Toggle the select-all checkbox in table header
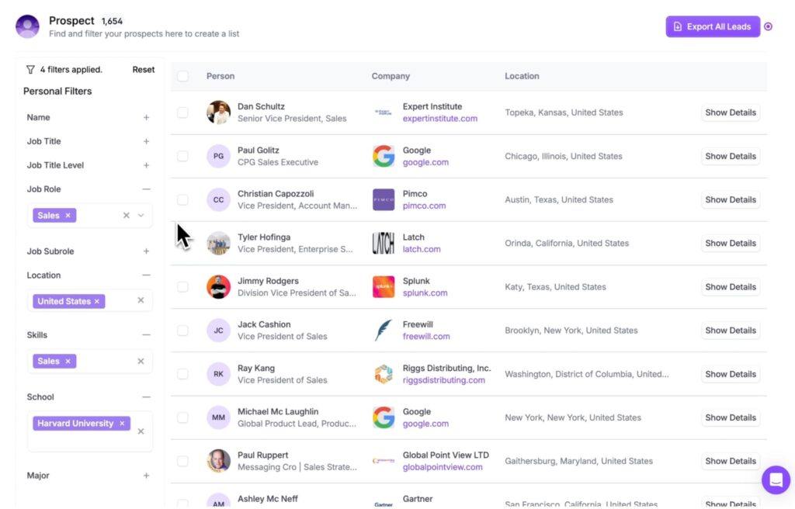The height and width of the screenshot is (509, 795). (182, 76)
